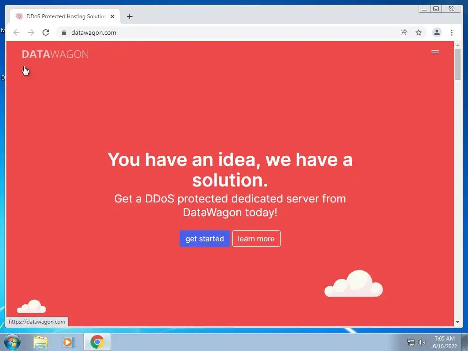This screenshot has height=351, width=468.
Task: Open Chrome three-dot menu
Action: [x=452, y=32]
